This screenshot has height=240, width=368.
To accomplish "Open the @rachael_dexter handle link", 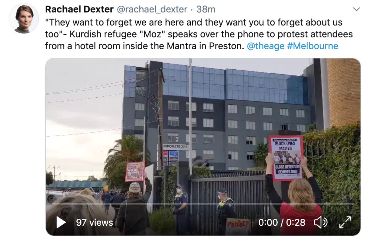I will pos(152,10).
